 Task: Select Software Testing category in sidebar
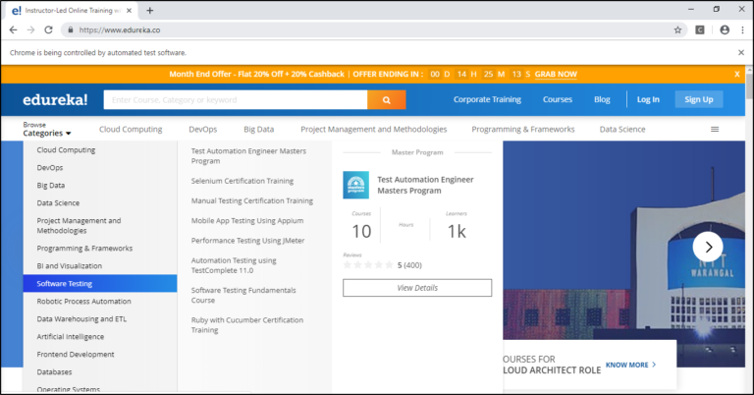[x=65, y=284]
